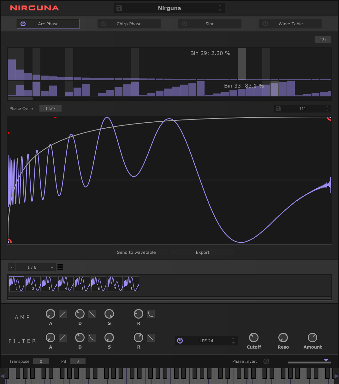
Task: Click the Cutoff knob
Action: point(254,338)
